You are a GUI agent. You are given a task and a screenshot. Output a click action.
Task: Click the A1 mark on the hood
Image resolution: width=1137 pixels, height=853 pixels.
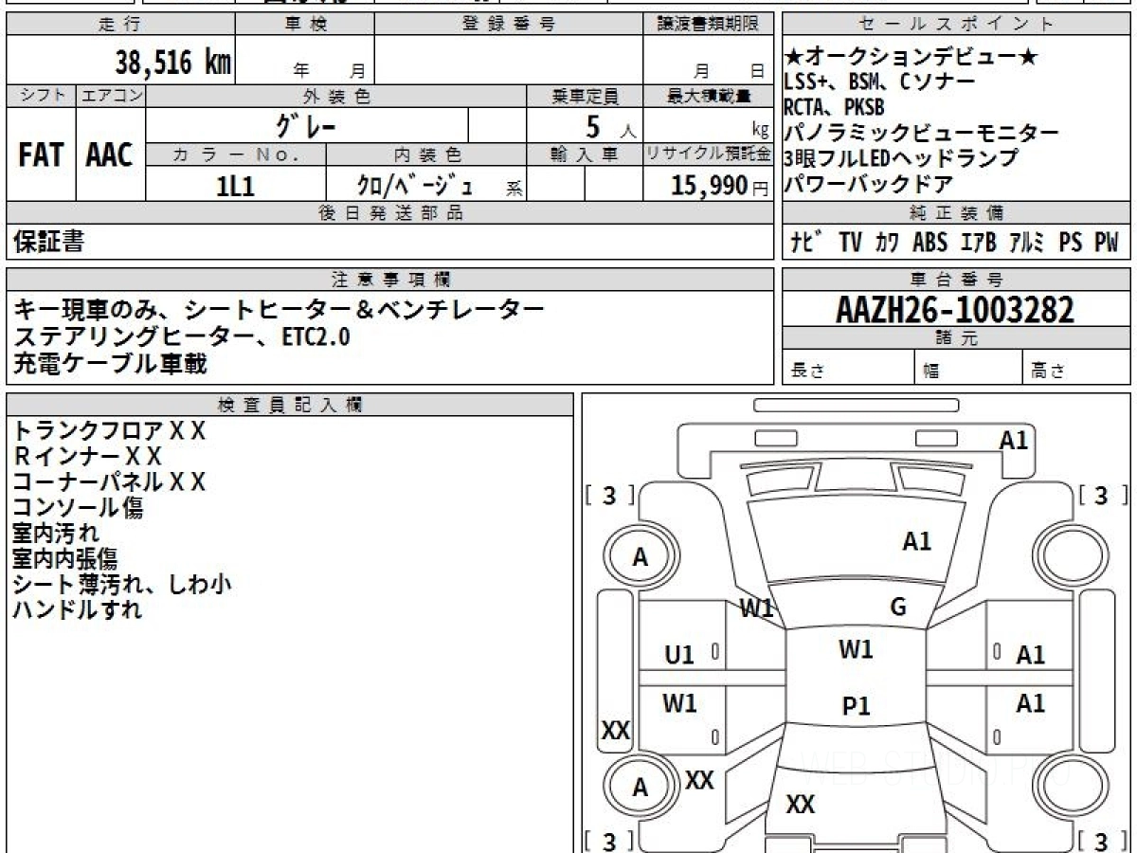point(916,541)
